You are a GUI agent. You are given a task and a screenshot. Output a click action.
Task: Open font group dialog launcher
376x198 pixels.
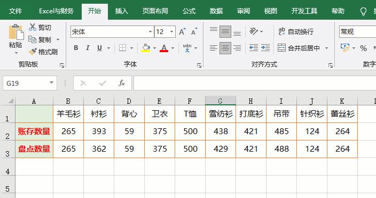(x=199, y=65)
